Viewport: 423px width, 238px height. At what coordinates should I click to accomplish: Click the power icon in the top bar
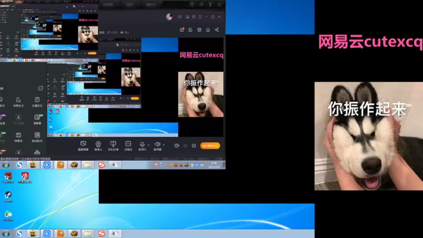[x=219, y=4]
